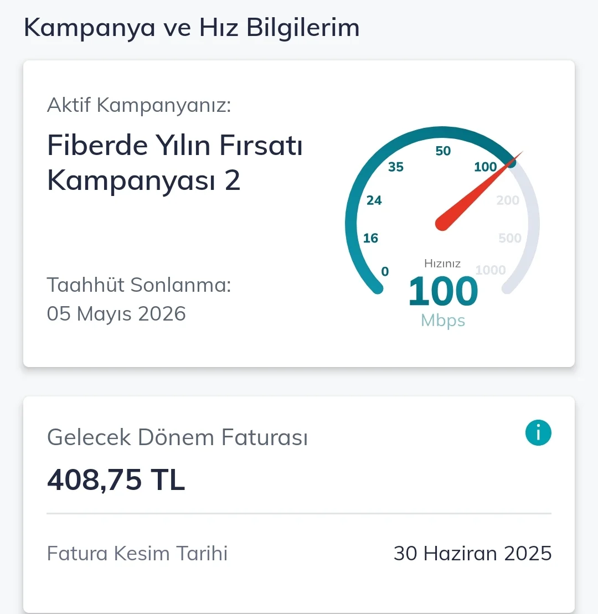Tap the large 100 speed value
This screenshot has height=614, width=598.
443,292
